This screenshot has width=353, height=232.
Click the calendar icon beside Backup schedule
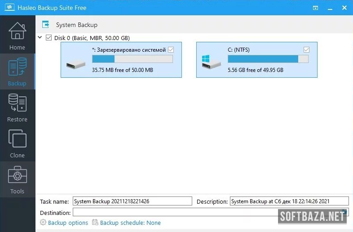[x=95, y=222]
